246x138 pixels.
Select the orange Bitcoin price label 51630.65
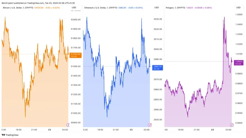tap(76, 55)
